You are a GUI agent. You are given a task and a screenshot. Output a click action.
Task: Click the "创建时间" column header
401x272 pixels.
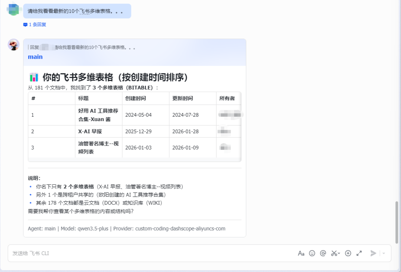click(136, 98)
